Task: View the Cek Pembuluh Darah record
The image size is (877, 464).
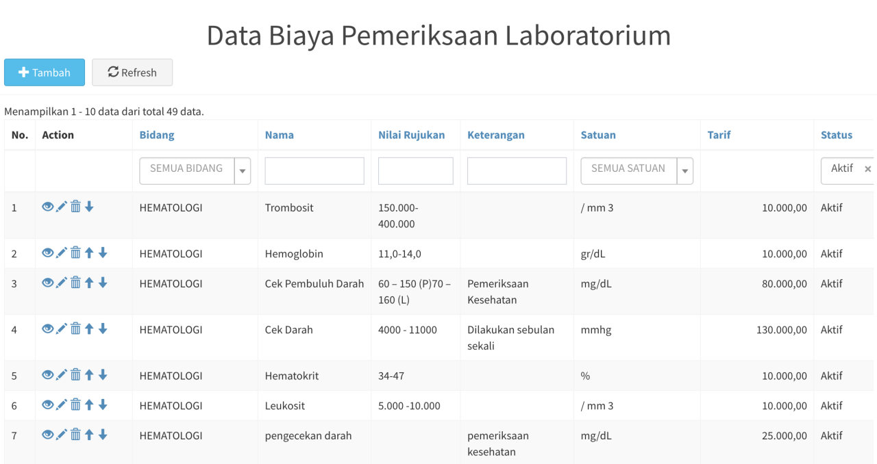Action: tap(48, 282)
